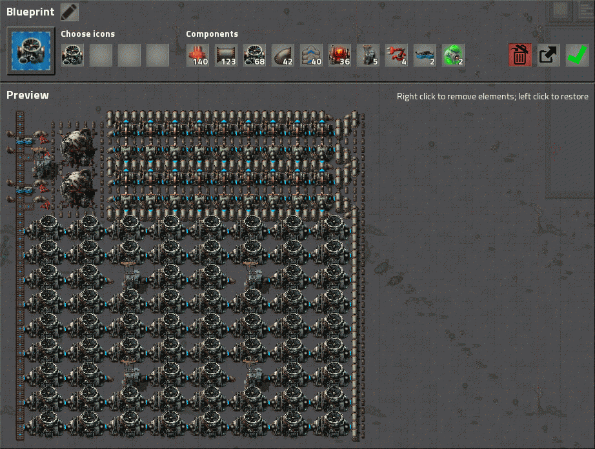Click the red trash icon to delete blueprint
This screenshot has height=449, width=595.
(x=520, y=55)
